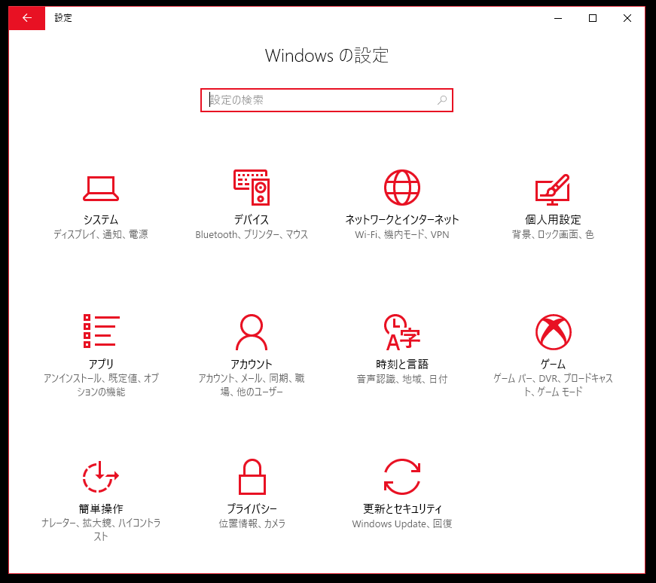Maximize the 設定 window
Screen dimensions: 656x583
(x=593, y=18)
